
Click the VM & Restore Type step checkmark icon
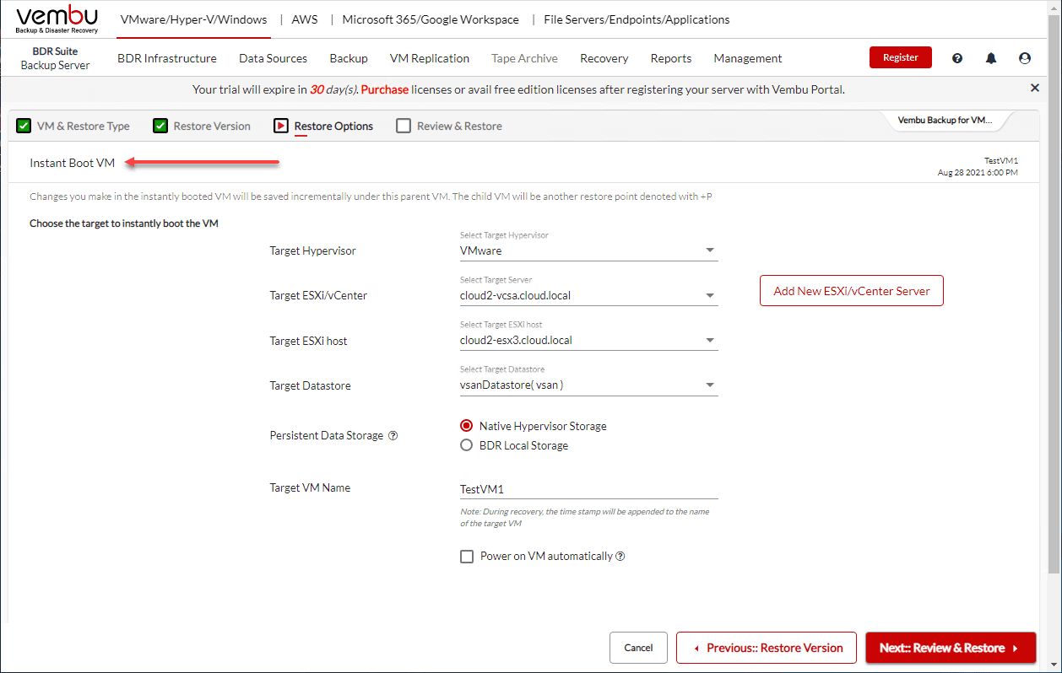(24, 127)
